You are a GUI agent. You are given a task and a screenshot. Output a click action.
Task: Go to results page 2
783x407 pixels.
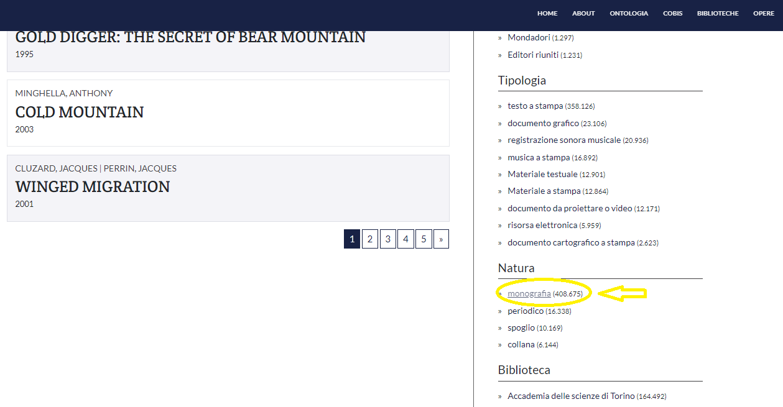click(369, 239)
